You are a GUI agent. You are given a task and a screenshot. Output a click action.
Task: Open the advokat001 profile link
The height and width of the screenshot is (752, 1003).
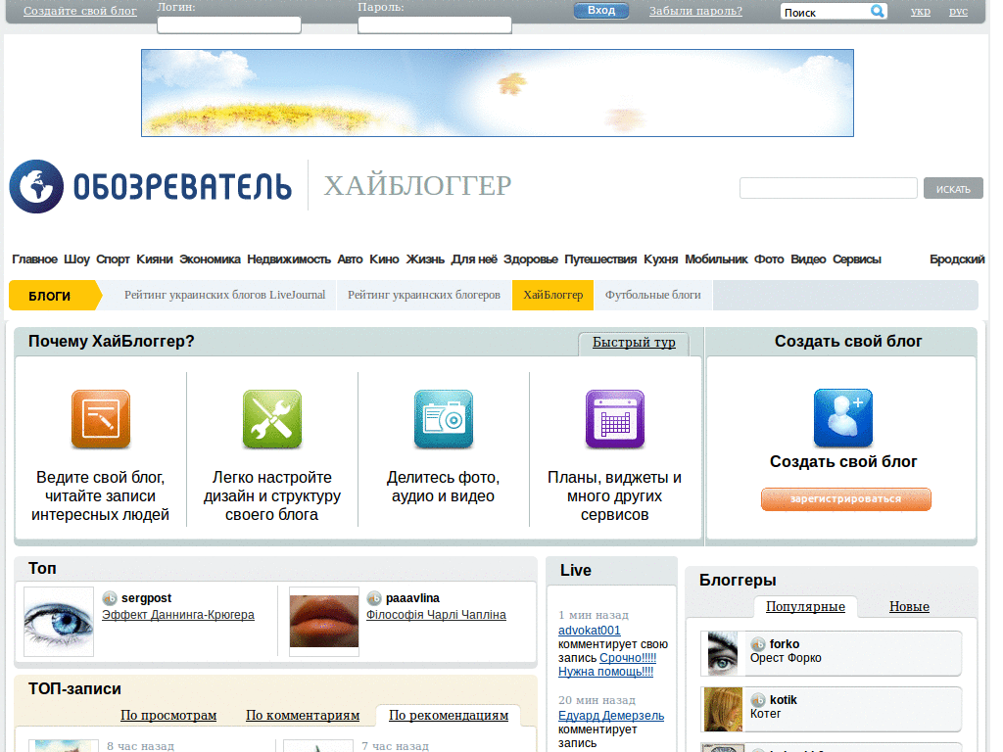589,630
